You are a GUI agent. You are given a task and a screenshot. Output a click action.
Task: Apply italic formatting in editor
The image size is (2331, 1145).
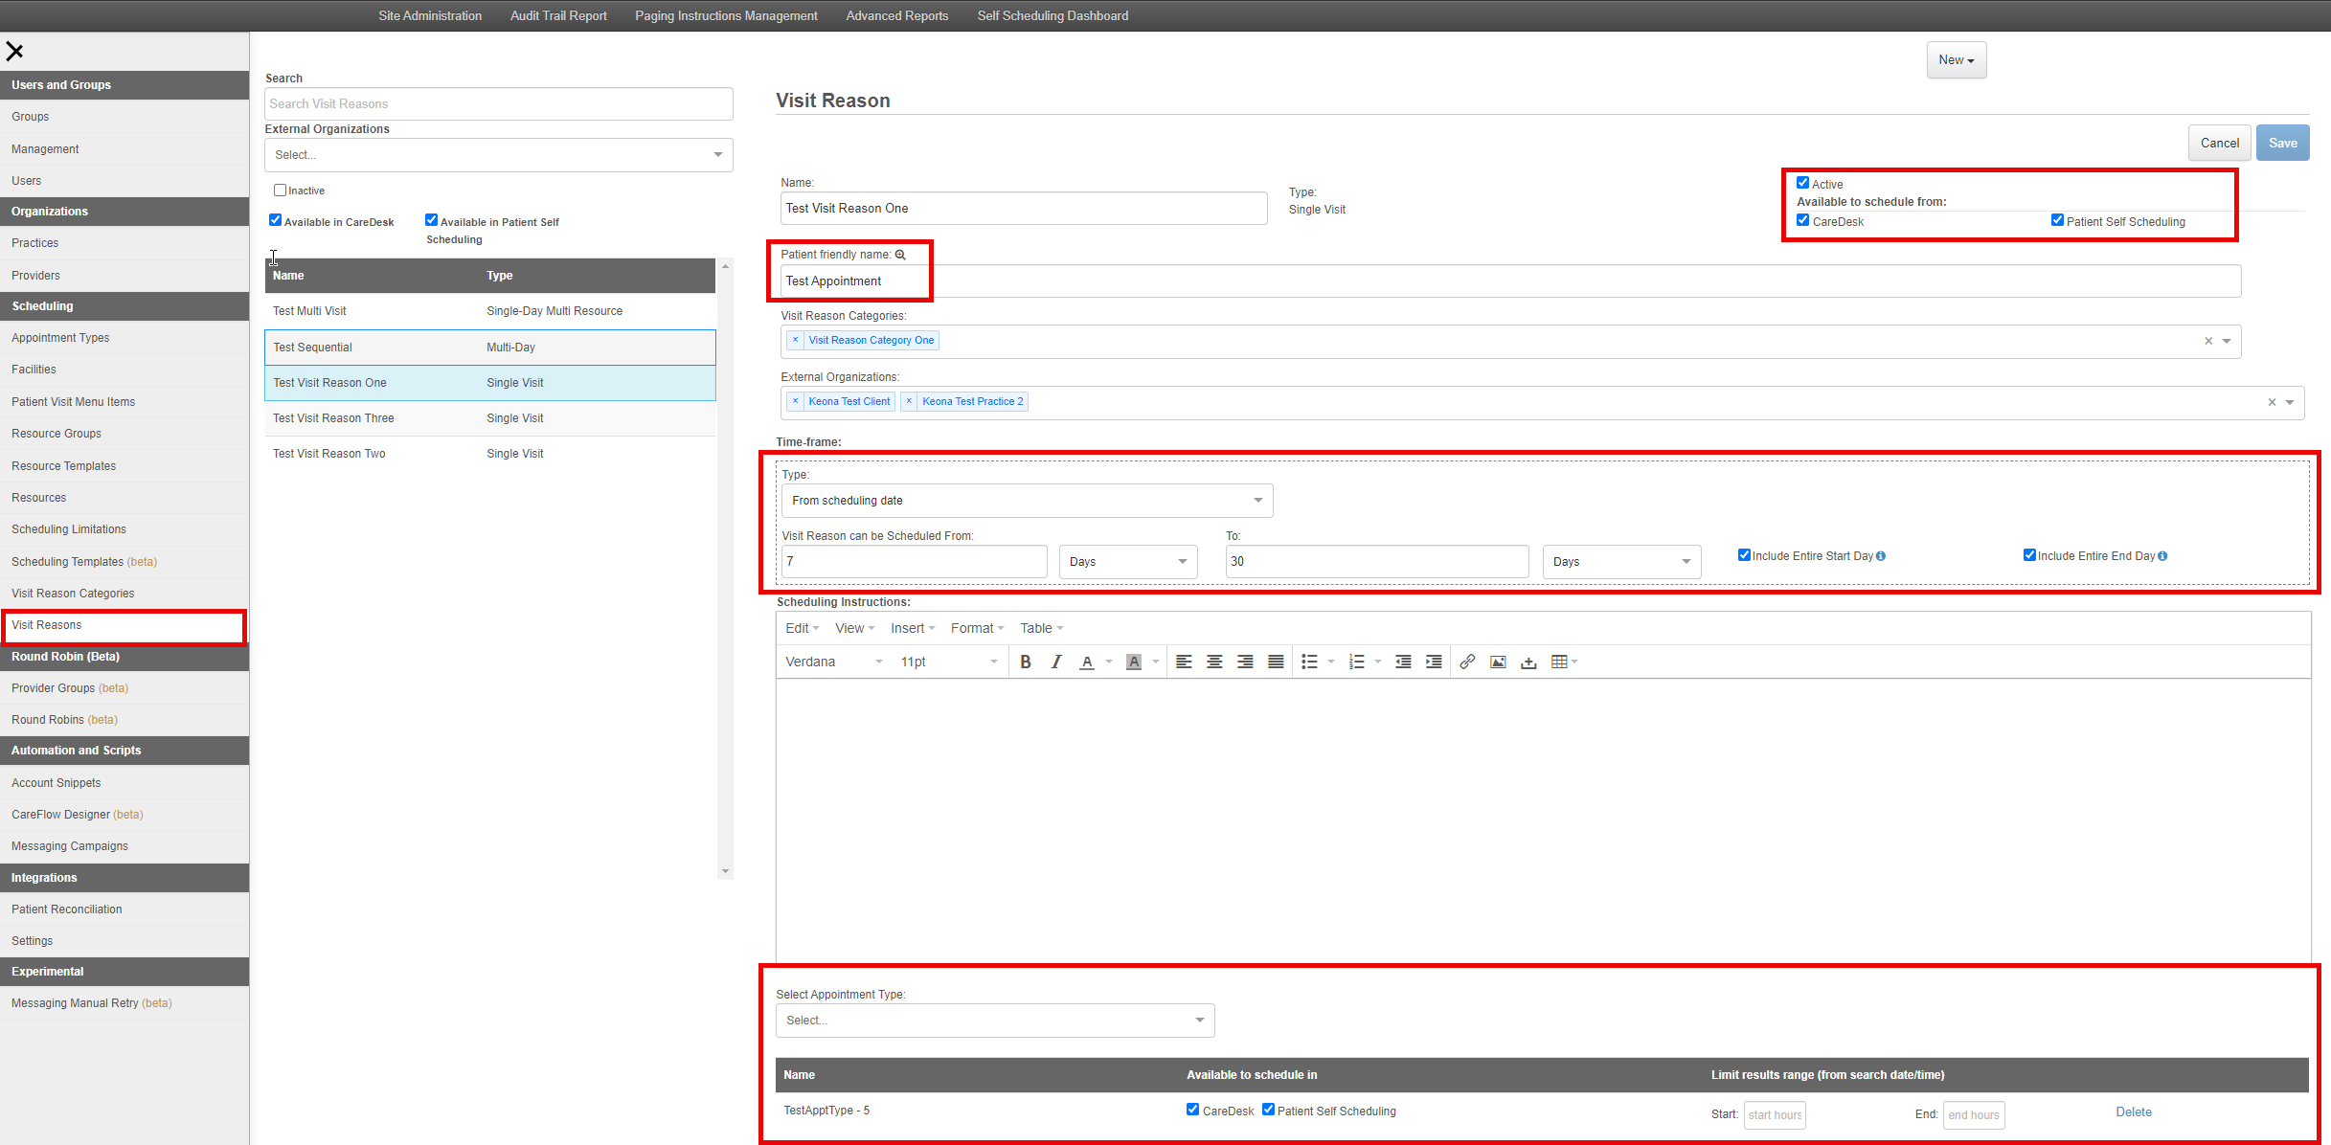[1056, 662]
